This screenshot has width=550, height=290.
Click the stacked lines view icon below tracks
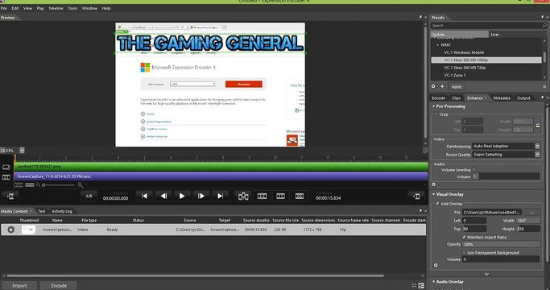click(30, 184)
